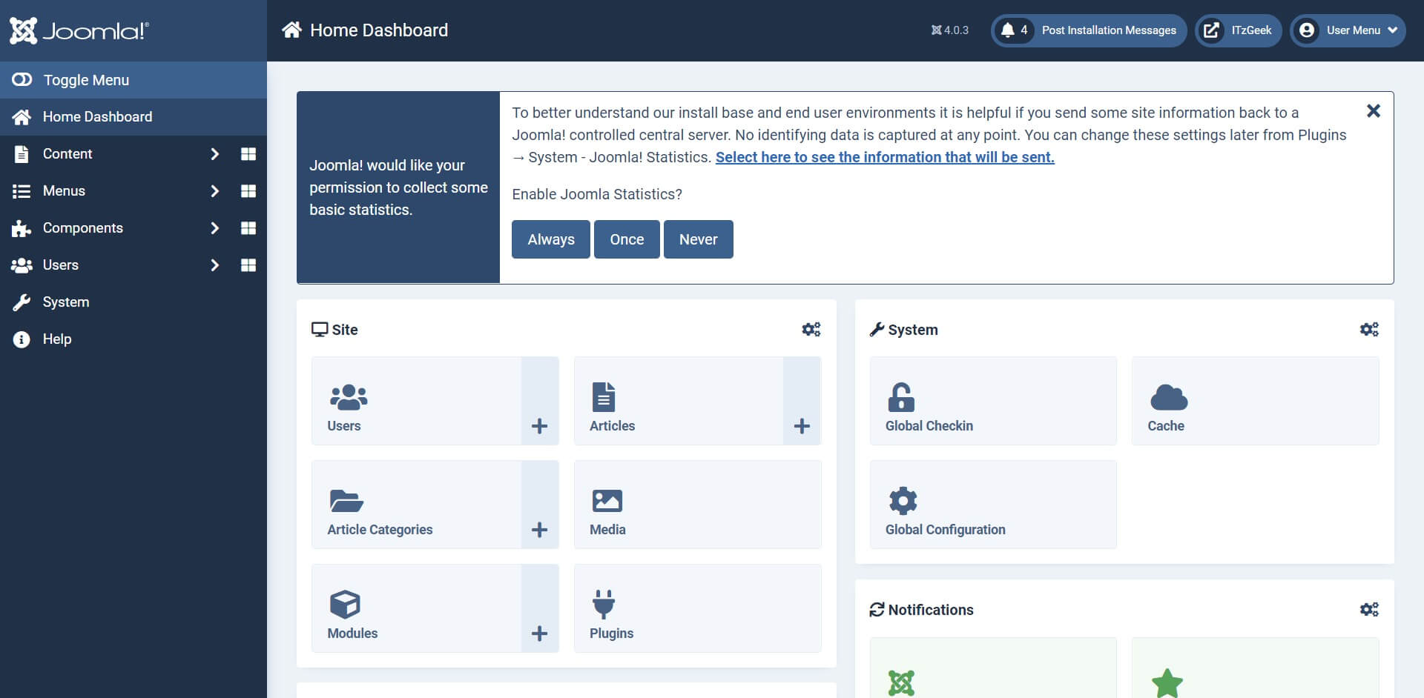Open the Users quick icon
The image size is (1424, 698).
pyautogui.click(x=417, y=401)
